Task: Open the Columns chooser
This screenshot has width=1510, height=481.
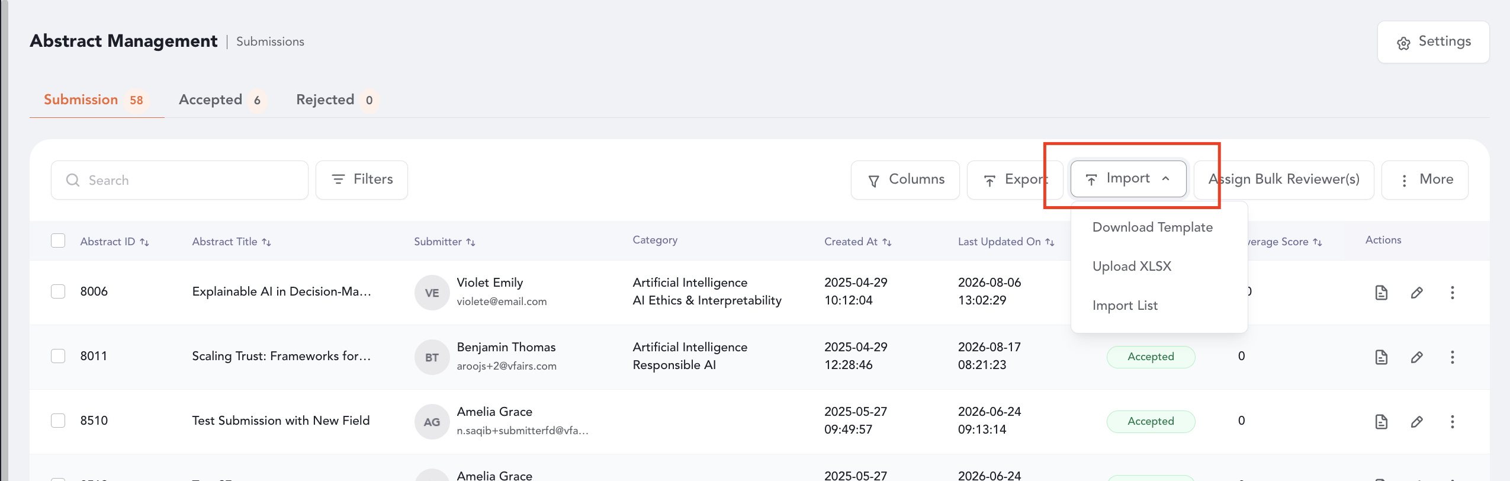Action: (x=905, y=179)
